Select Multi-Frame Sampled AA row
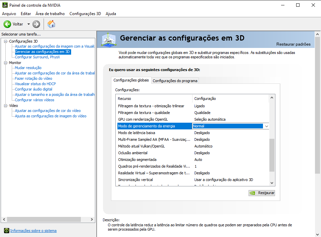This screenshot has height=237, width=321. click(x=193, y=139)
